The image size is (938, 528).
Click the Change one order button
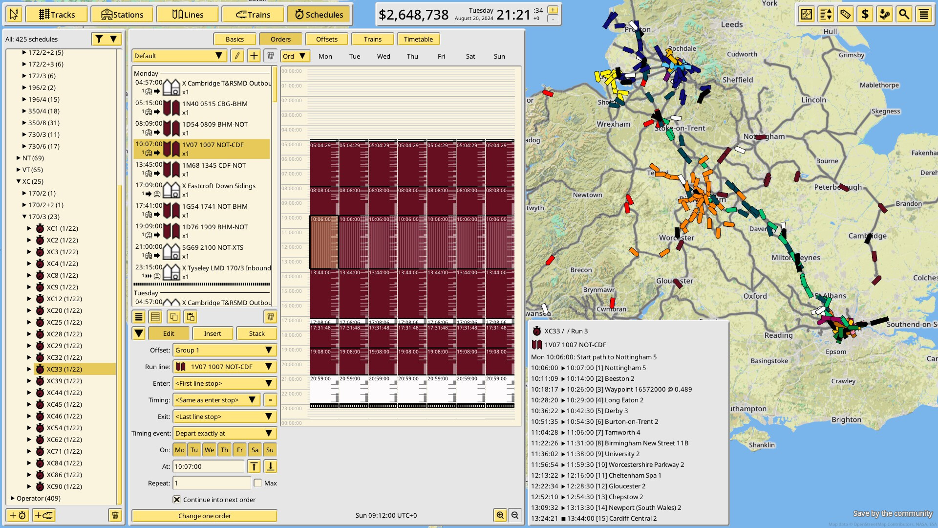(x=204, y=516)
